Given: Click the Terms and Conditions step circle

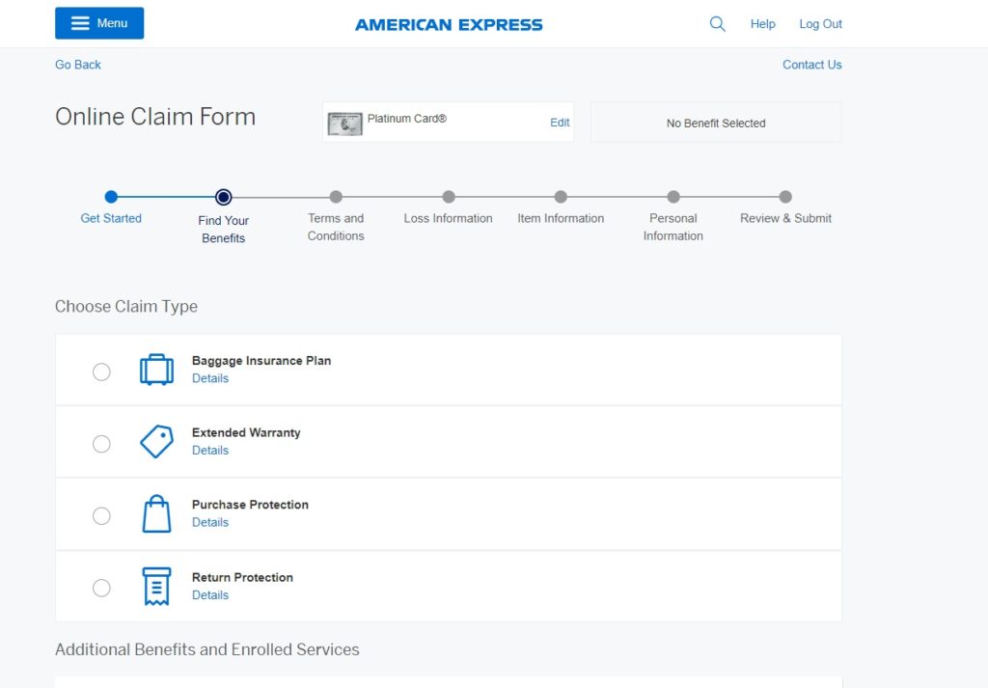Looking at the screenshot, I should [336, 197].
